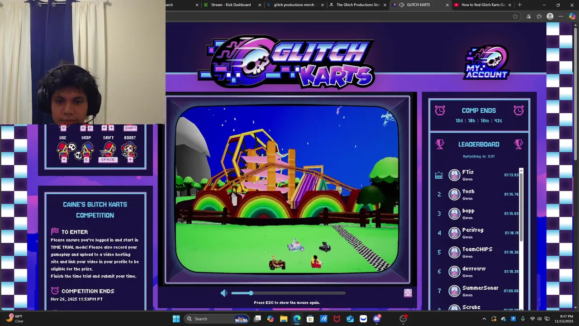Image resolution: width=579 pixels, height=326 pixels.
Task: Open SummerSonar's avatar on the leaderboard
Action: coord(454,291)
